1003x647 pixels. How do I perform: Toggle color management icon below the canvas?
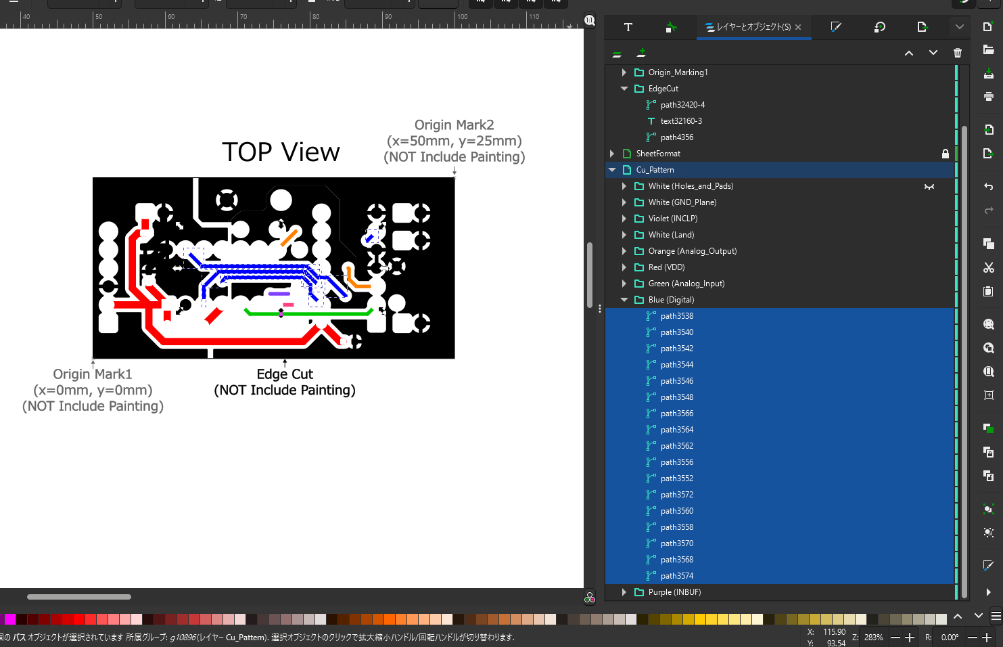[x=589, y=598]
